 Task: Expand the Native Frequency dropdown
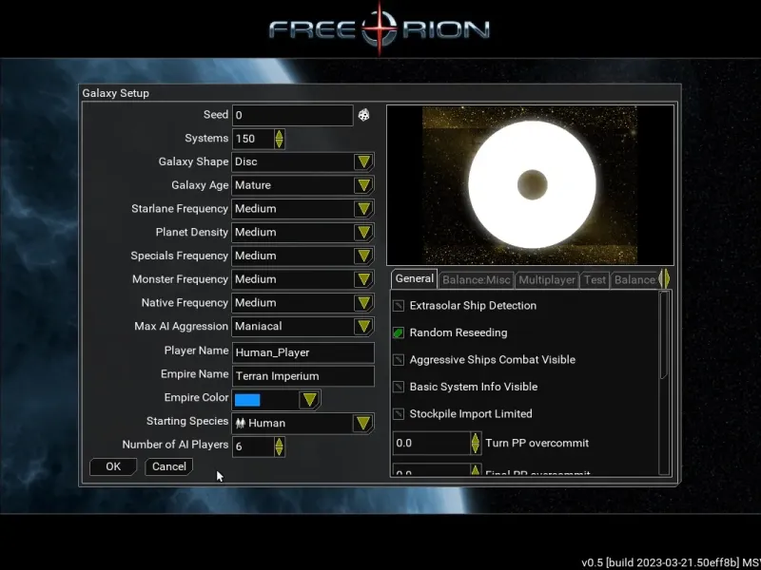tap(363, 303)
